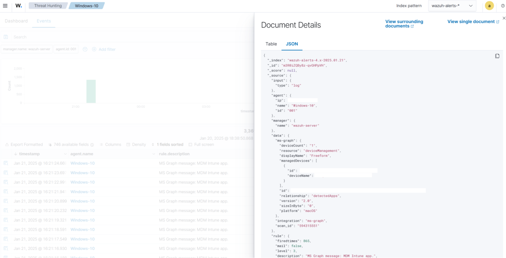Open the hamburger navigation menu
This screenshot has height=258, width=506.
pyautogui.click(x=5, y=6)
